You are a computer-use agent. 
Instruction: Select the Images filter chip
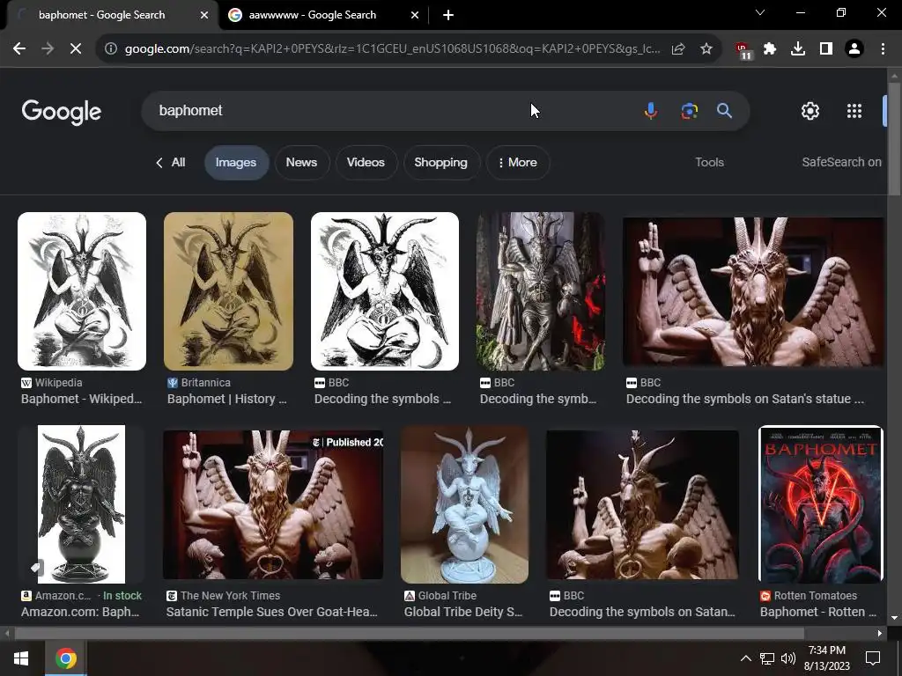point(236,163)
